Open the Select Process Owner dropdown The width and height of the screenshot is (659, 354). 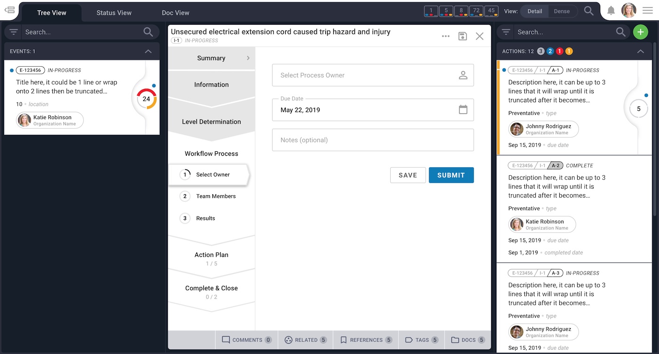click(372, 75)
